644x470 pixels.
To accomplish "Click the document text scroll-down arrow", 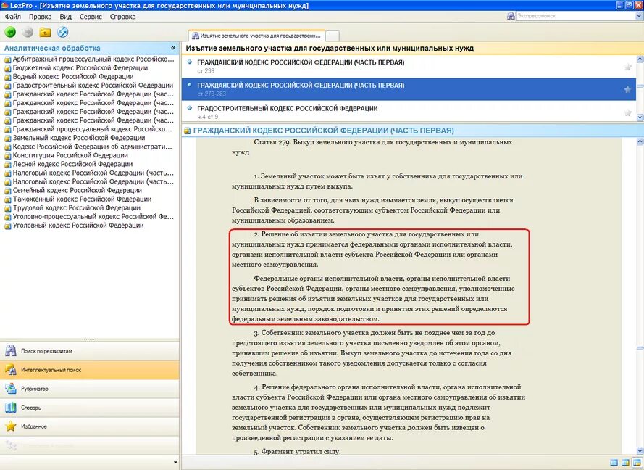I will [640, 450].
